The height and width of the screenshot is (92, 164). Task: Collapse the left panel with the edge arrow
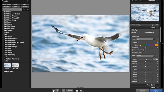[1, 44]
